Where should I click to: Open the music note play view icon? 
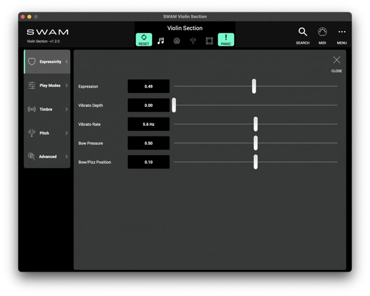[x=161, y=41]
